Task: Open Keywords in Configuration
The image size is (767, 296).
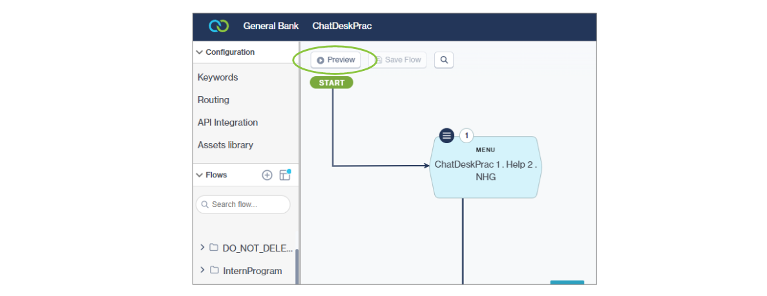Action: (x=218, y=77)
